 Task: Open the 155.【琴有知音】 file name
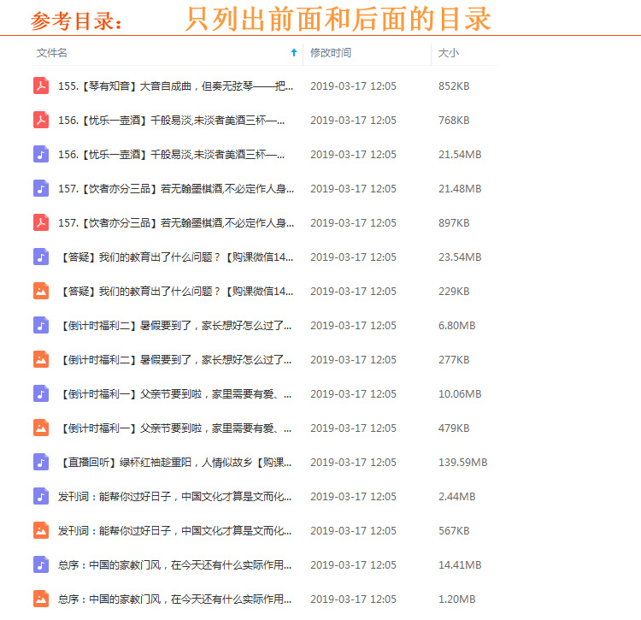(x=171, y=86)
